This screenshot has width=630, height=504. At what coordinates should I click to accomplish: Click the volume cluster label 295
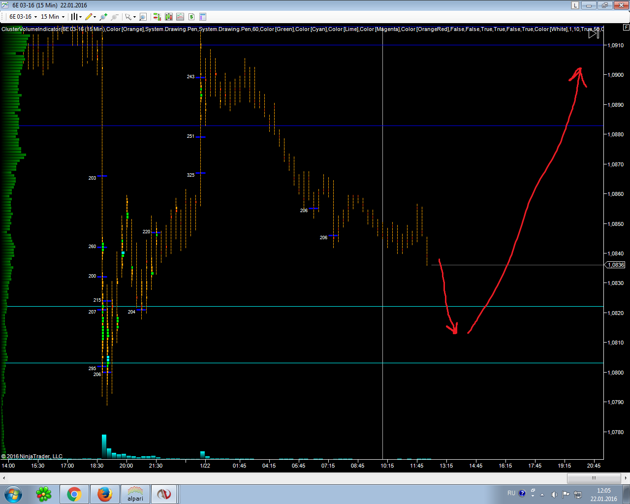pyautogui.click(x=92, y=369)
